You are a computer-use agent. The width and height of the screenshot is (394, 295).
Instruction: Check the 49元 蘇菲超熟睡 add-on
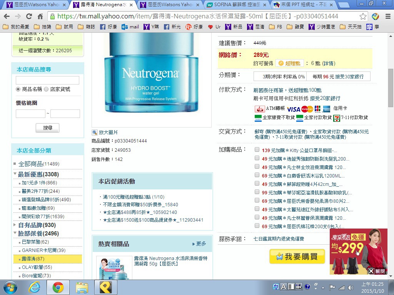tap(257, 183)
